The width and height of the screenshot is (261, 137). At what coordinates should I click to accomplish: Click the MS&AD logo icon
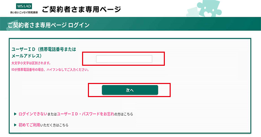[x=24, y=6]
